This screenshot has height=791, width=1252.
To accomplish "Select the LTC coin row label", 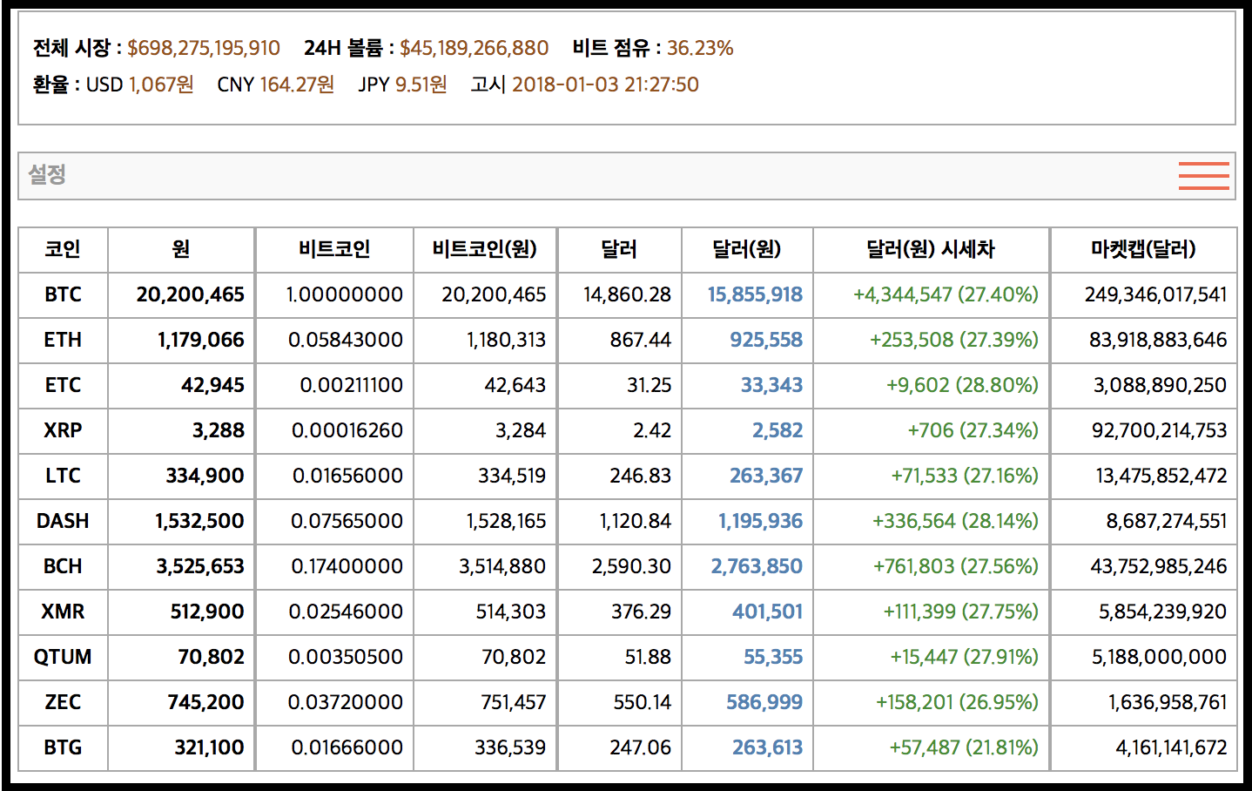I will click(63, 477).
